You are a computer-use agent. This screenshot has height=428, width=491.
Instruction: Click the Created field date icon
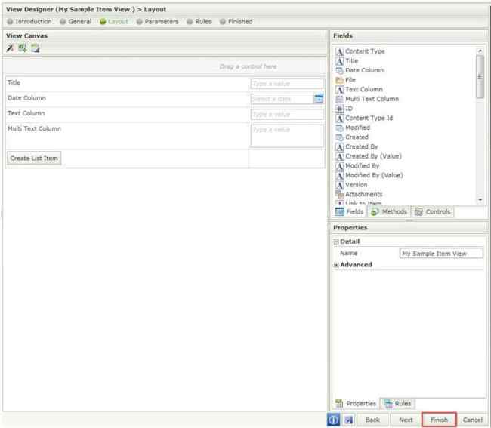click(x=340, y=137)
